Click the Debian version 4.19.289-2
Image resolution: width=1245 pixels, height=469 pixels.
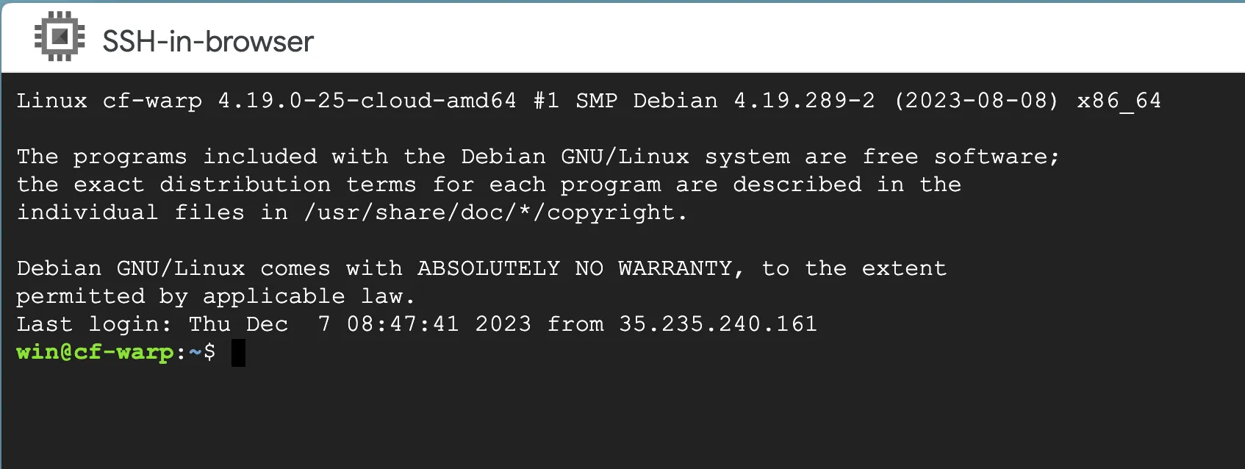pyautogui.click(x=804, y=101)
